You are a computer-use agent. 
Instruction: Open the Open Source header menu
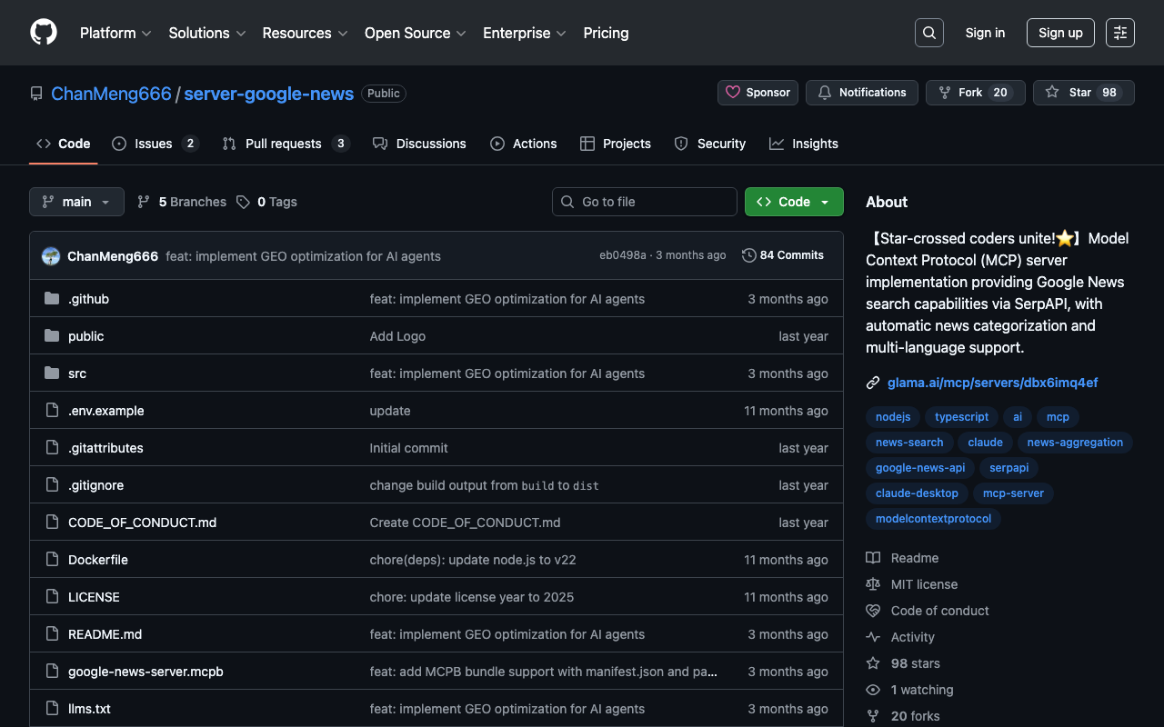point(415,33)
